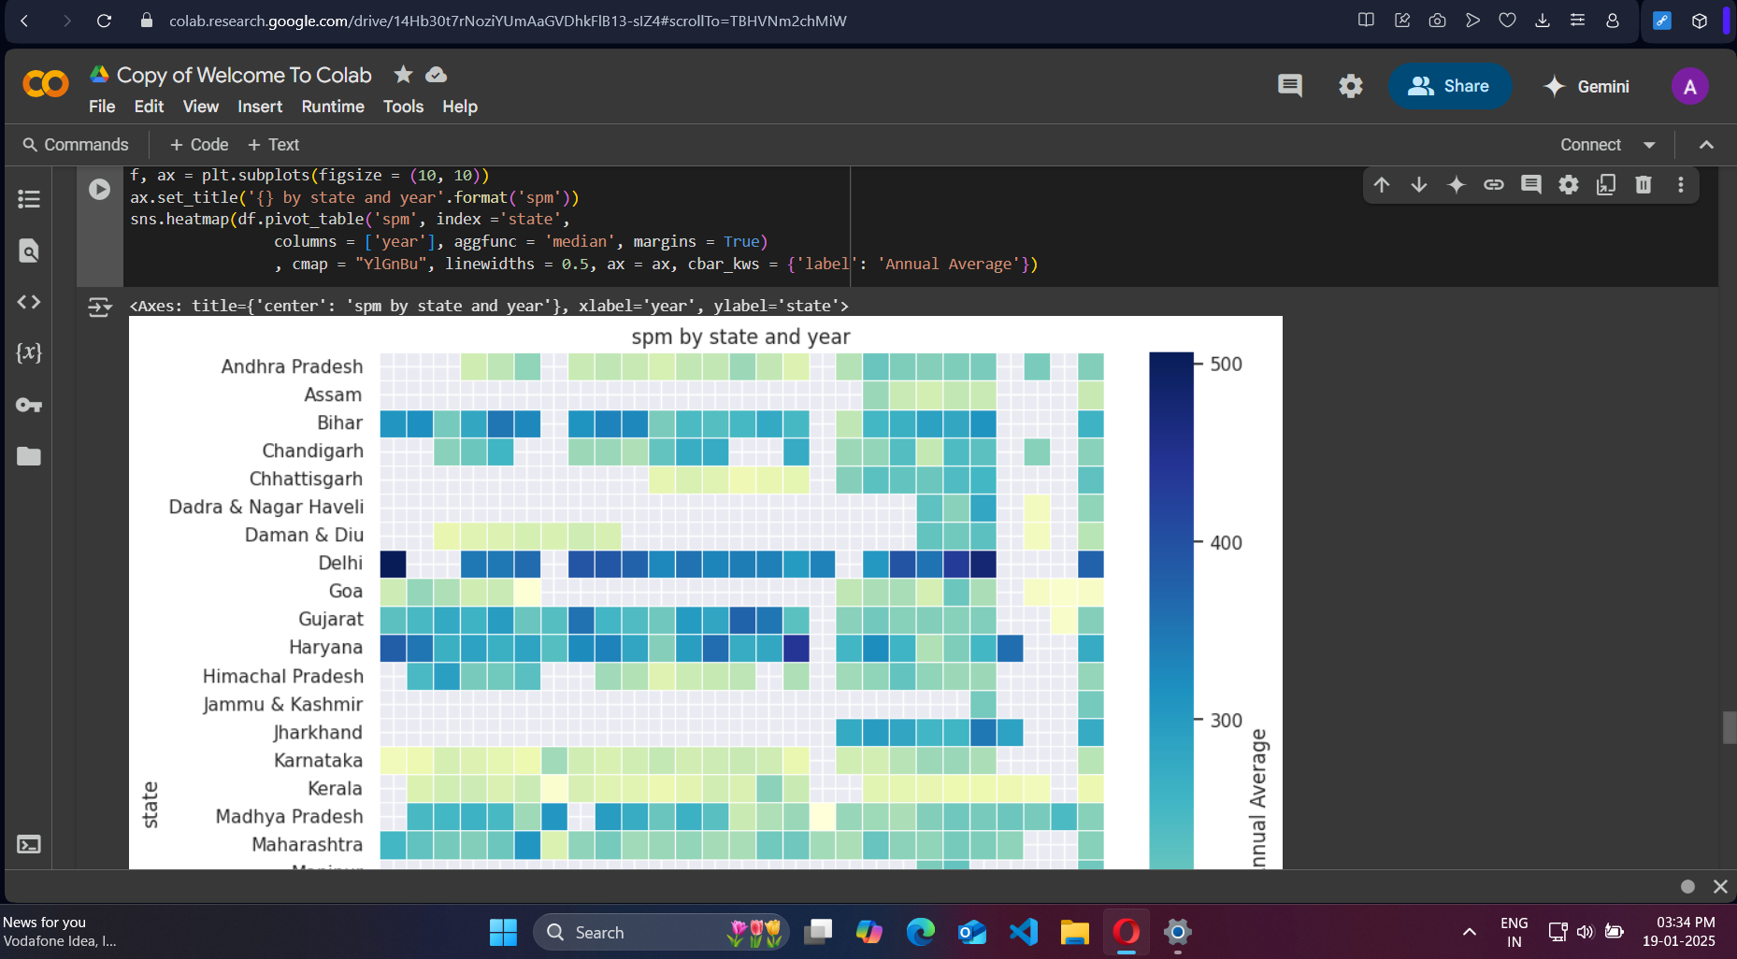Viewport: 1737px width, 959px height.
Task: Open the table of contents sidebar icon
Action: 29,199
